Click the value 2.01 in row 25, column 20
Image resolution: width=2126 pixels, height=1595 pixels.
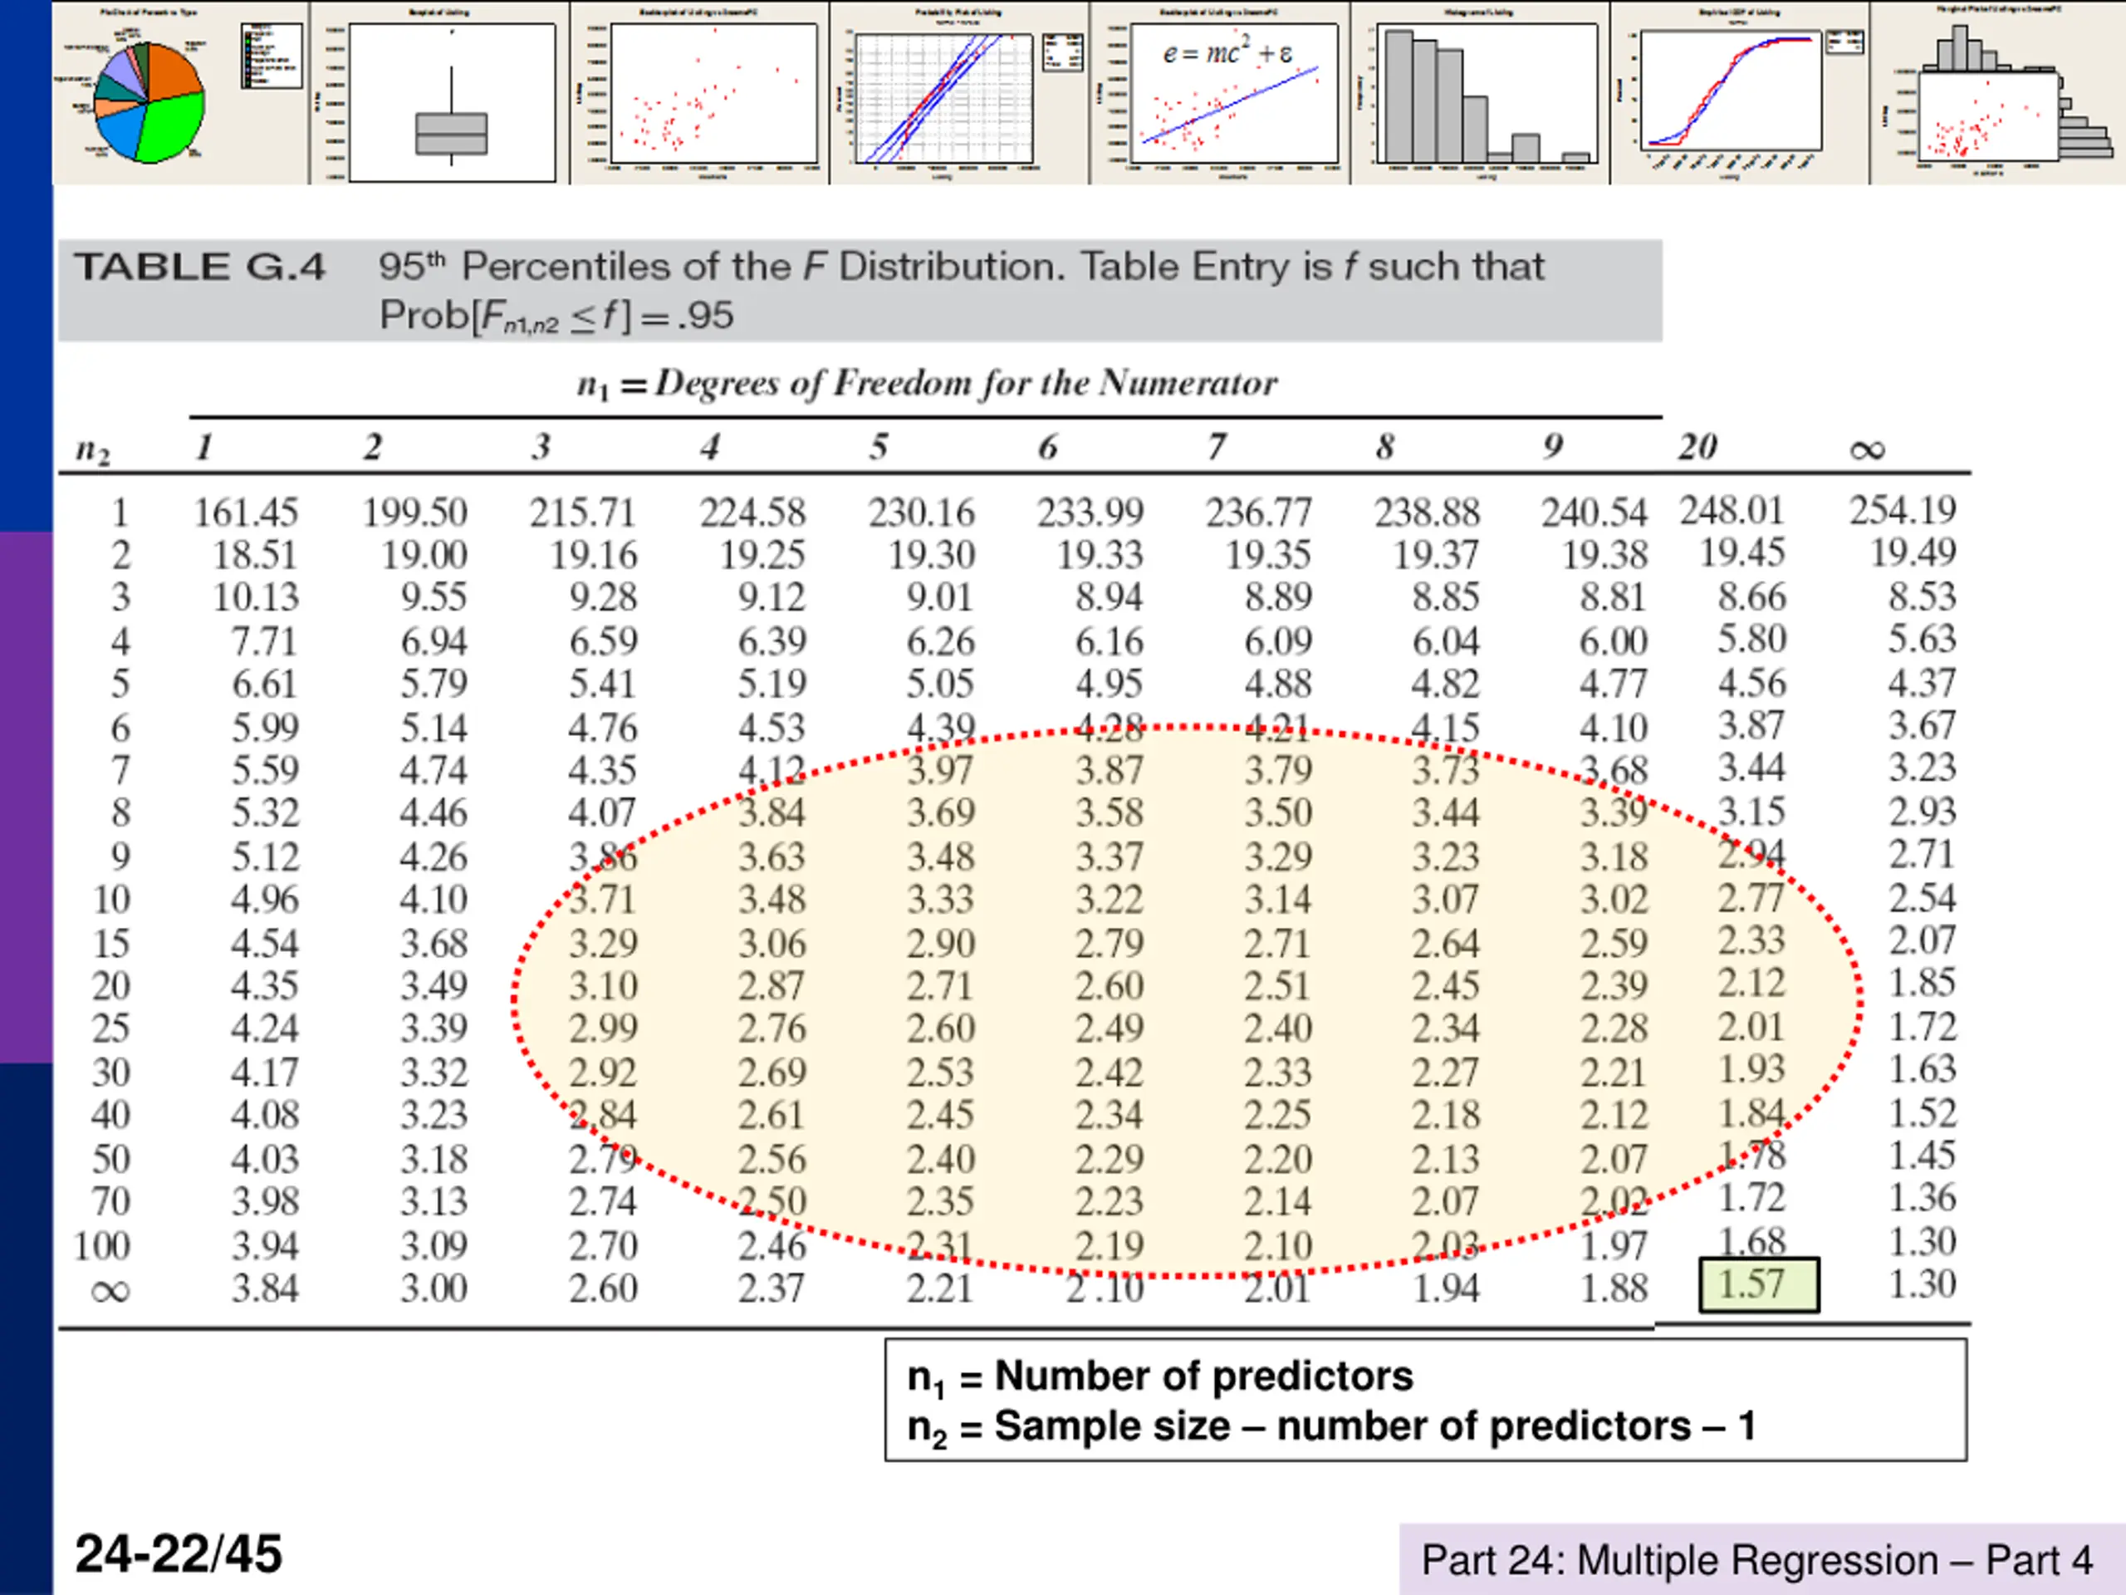[1751, 1027]
